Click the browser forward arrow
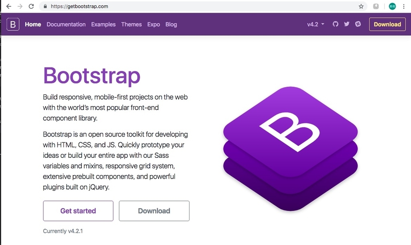 click(20, 6)
